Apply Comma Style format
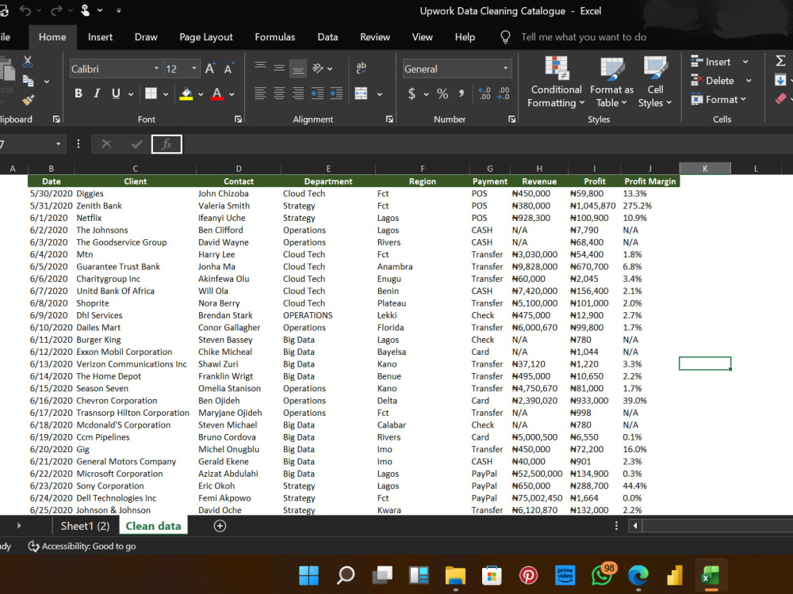Image resolution: width=793 pixels, height=594 pixels. coord(462,93)
